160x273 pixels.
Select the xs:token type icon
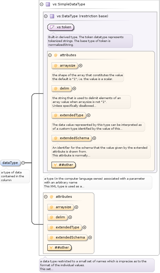pyautogui.click(x=52, y=27)
